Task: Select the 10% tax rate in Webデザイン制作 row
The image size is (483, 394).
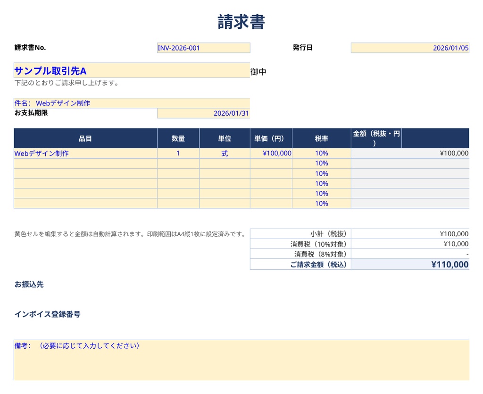Action: tap(322, 154)
